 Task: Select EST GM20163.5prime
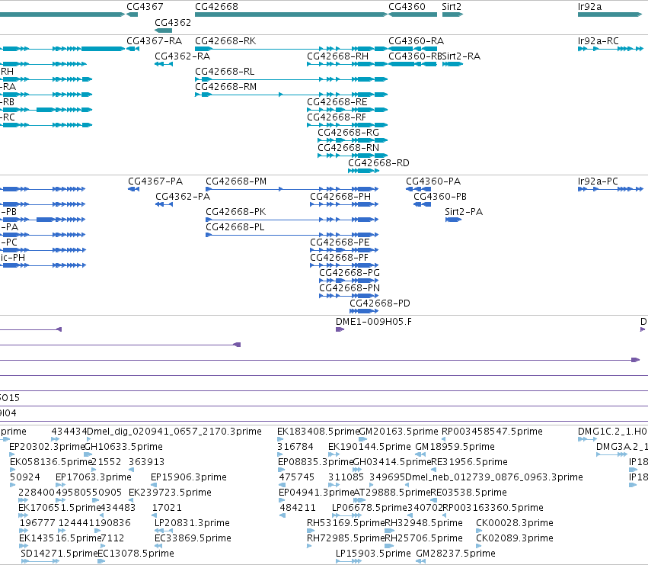click(363, 439)
